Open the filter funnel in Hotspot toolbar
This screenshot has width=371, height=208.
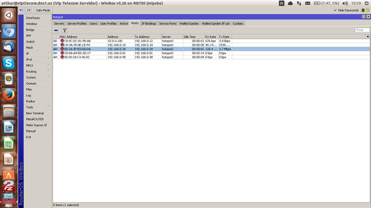point(64,30)
